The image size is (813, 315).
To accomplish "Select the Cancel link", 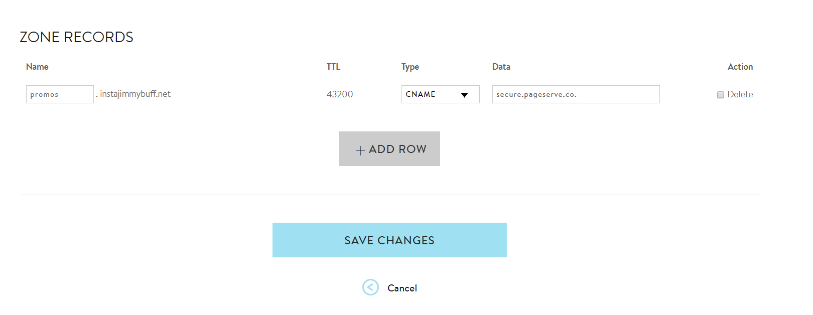I will [x=401, y=287].
